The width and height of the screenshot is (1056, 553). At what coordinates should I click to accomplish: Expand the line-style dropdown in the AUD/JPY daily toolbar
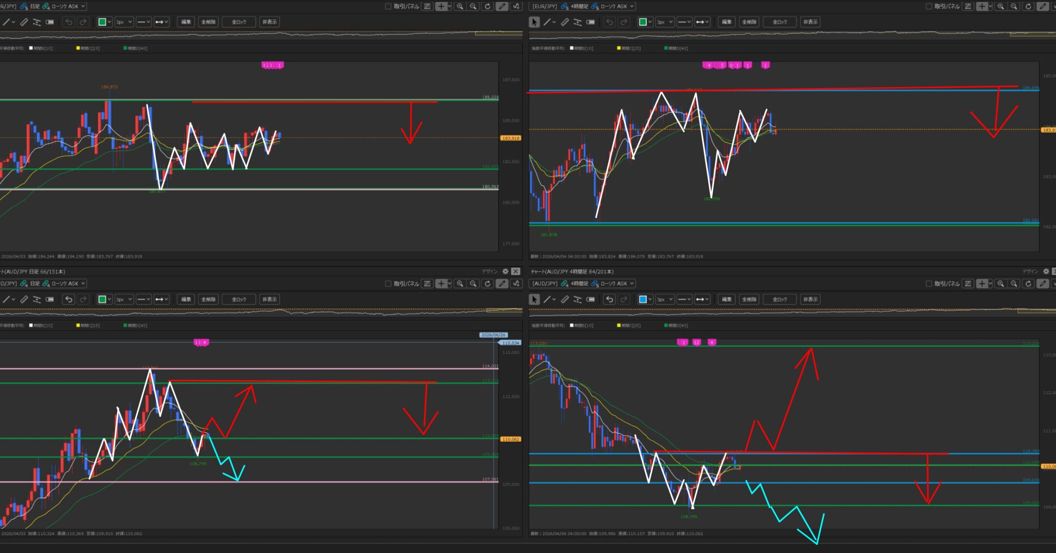point(143,299)
